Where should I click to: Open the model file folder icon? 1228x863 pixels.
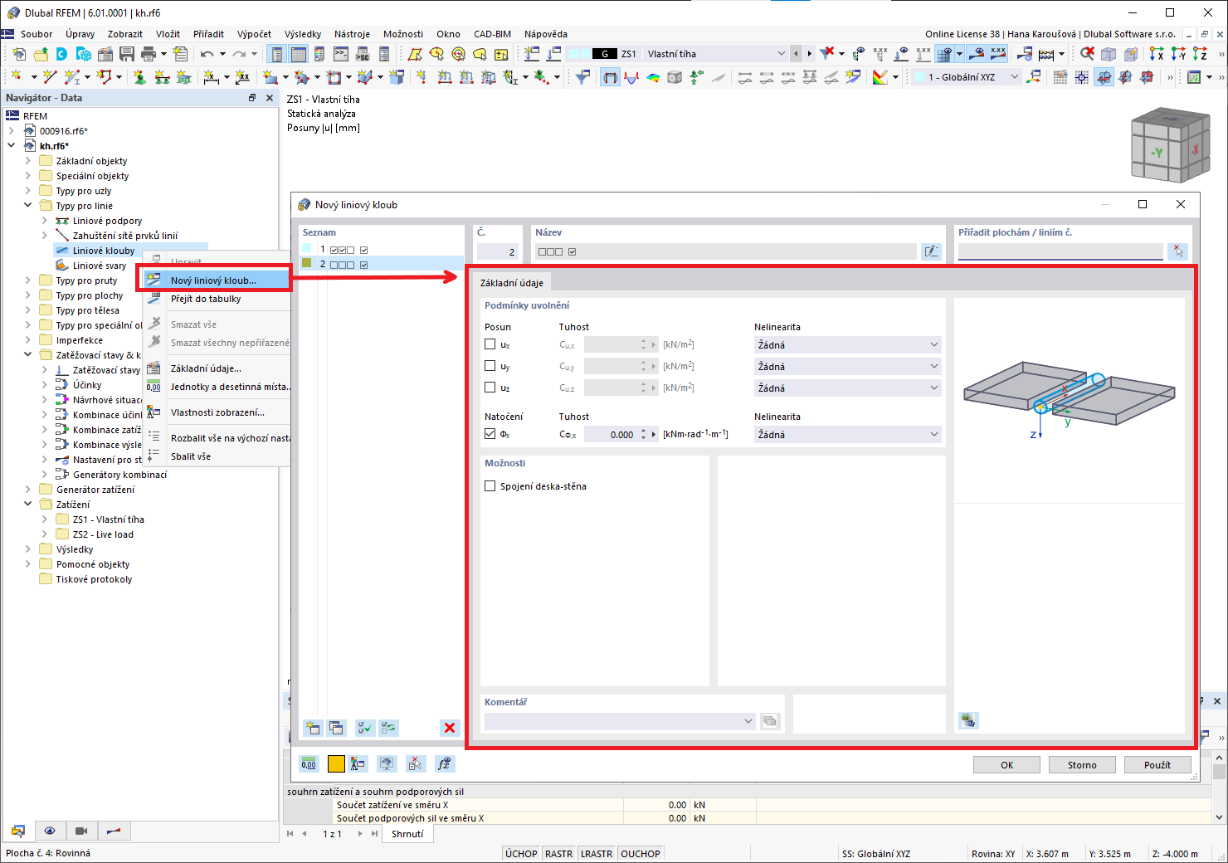click(x=40, y=54)
